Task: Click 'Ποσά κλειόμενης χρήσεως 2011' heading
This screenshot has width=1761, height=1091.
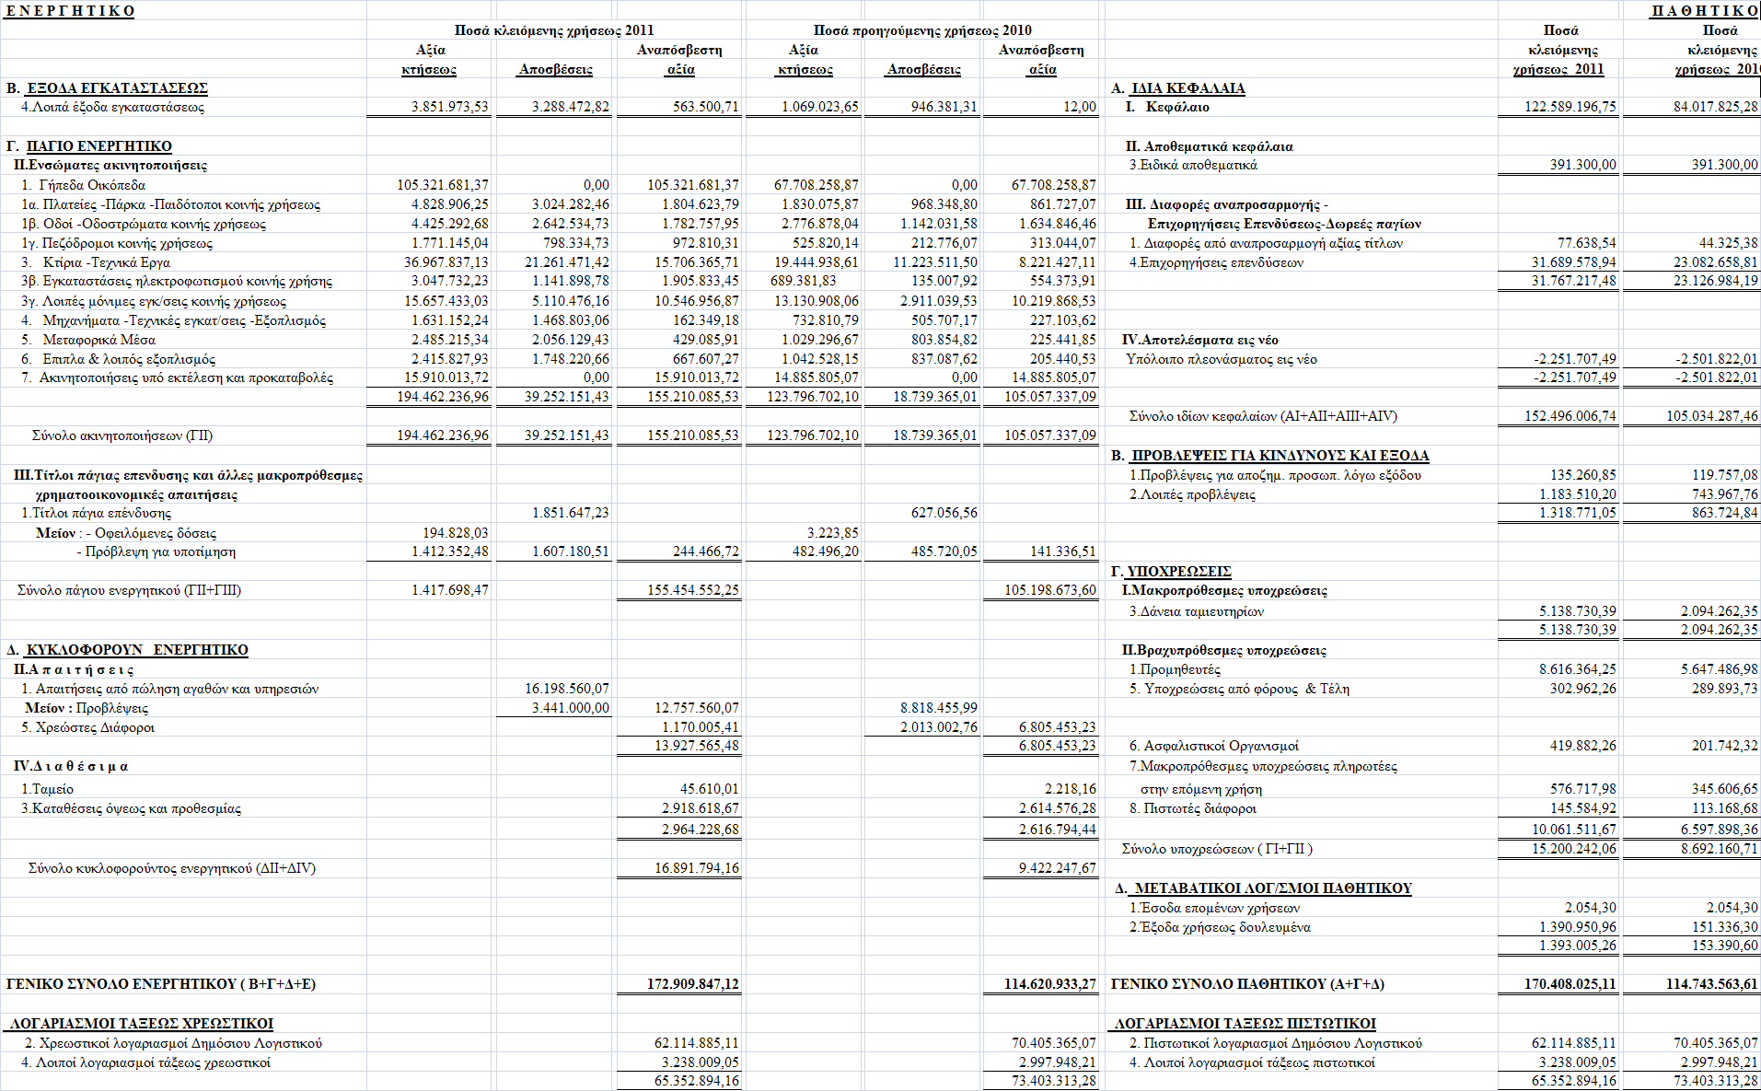Action: (554, 30)
